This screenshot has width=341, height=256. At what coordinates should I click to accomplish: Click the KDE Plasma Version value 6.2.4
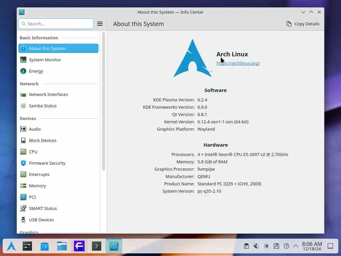coord(202,100)
